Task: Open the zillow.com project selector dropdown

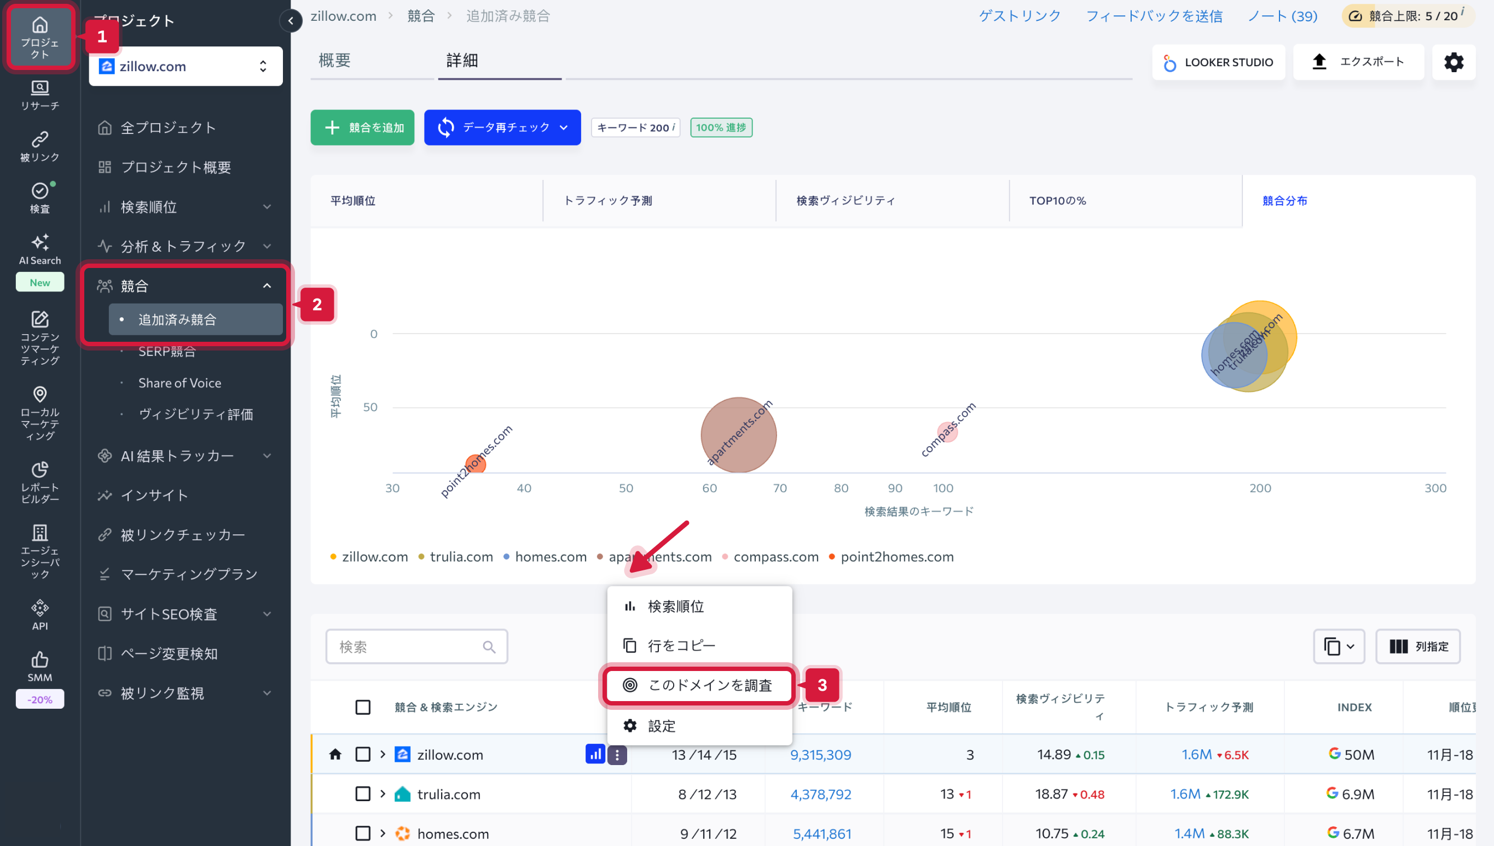Action: click(186, 66)
